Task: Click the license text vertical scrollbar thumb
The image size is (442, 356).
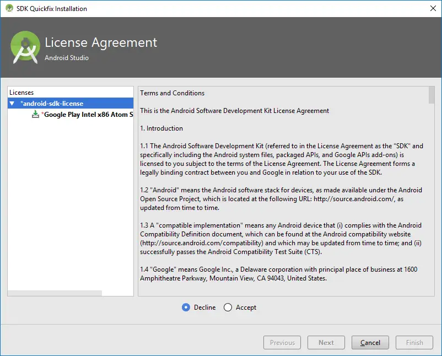Action: (432, 95)
